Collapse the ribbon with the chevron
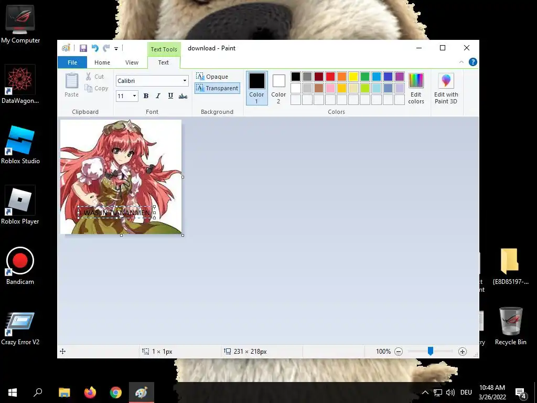This screenshot has width=537, height=403. click(x=461, y=62)
